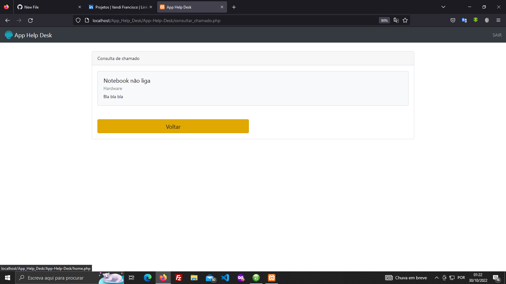Screen dimensions: 506x284
Task: Save page to Pocket using the pocket icon
Action: 453,20
